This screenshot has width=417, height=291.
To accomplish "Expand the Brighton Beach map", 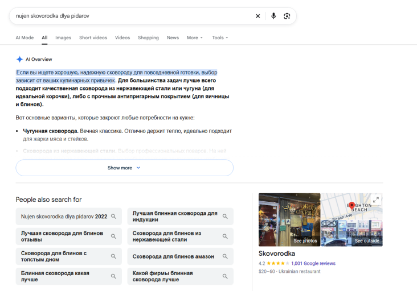I will (376, 199).
